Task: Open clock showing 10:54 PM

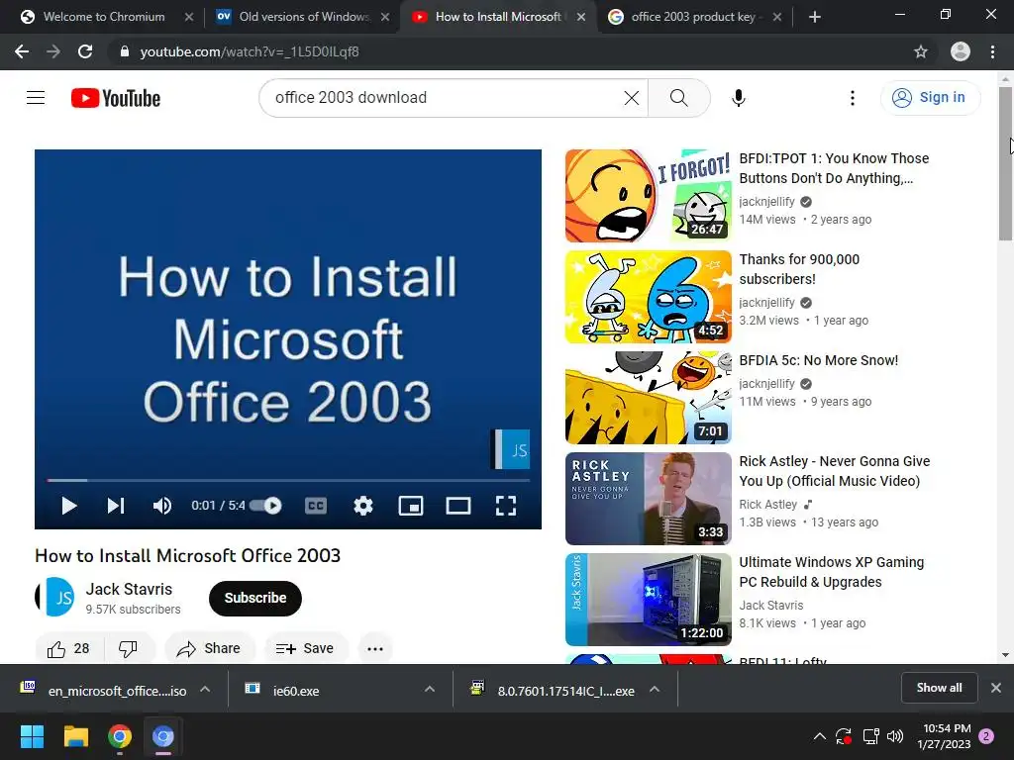Action: 944,736
